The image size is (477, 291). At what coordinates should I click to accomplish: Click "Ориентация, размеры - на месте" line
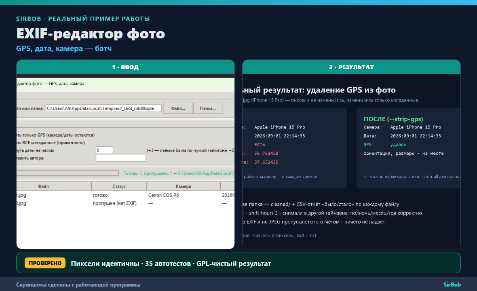click(x=403, y=154)
